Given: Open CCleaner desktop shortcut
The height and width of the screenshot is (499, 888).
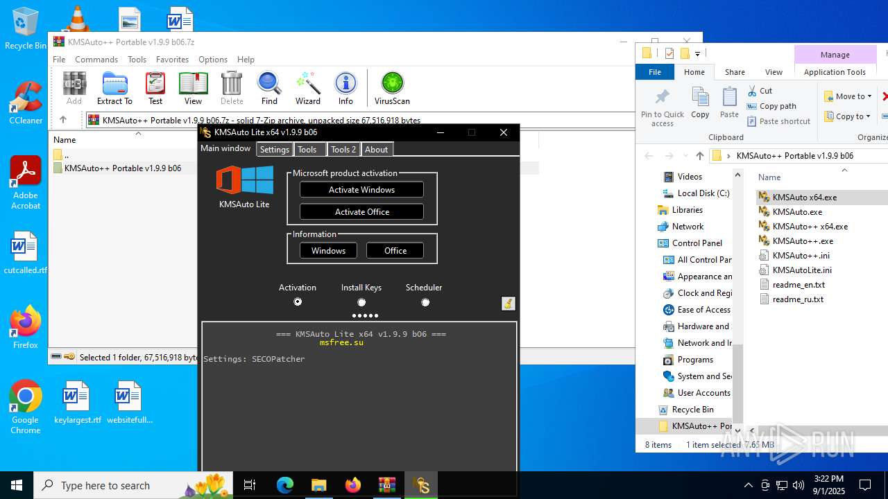Looking at the screenshot, I should coord(26,103).
